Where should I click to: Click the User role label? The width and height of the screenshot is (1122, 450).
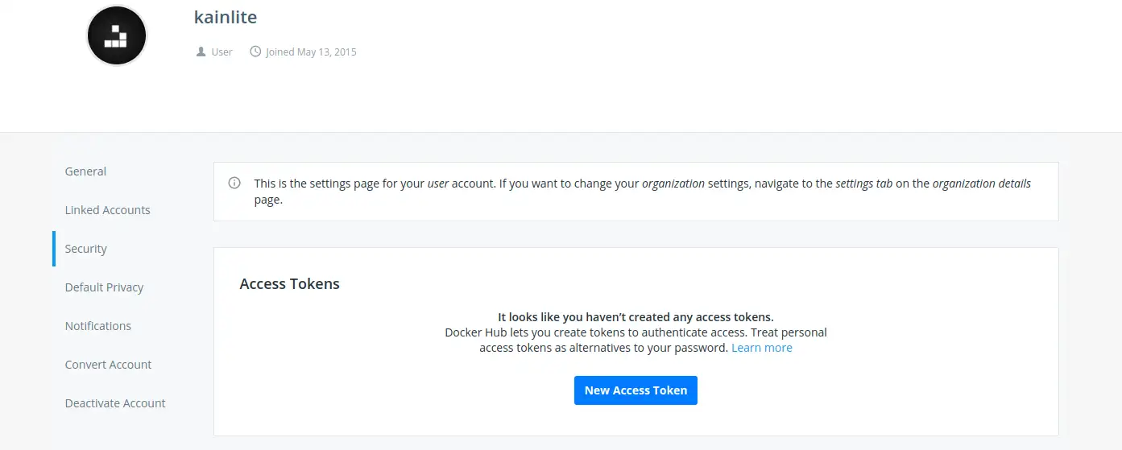point(222,52)
